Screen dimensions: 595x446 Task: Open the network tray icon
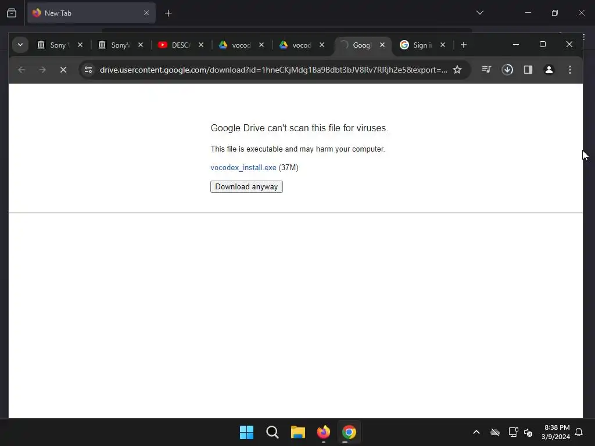click(514, 432)
